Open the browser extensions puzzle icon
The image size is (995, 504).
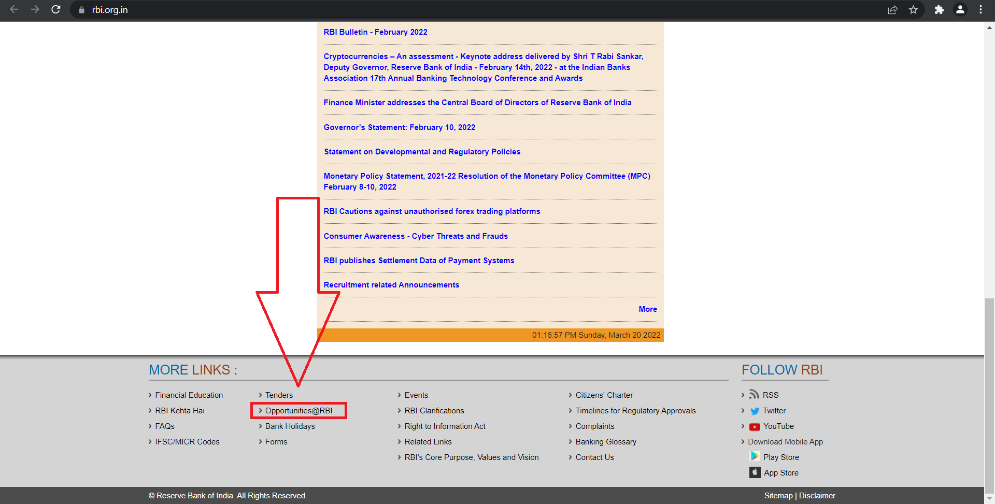point(939,9)
